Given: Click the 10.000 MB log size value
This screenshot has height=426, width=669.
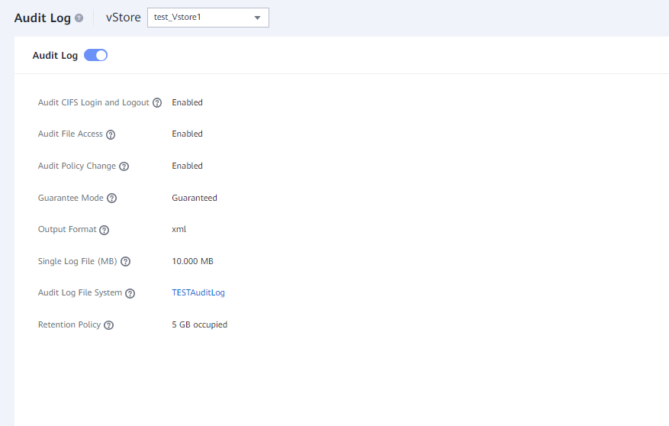Looking at the screenshot, I should pos(192,261).
